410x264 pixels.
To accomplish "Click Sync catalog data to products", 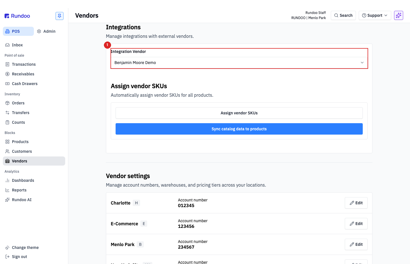I will 239,129.
